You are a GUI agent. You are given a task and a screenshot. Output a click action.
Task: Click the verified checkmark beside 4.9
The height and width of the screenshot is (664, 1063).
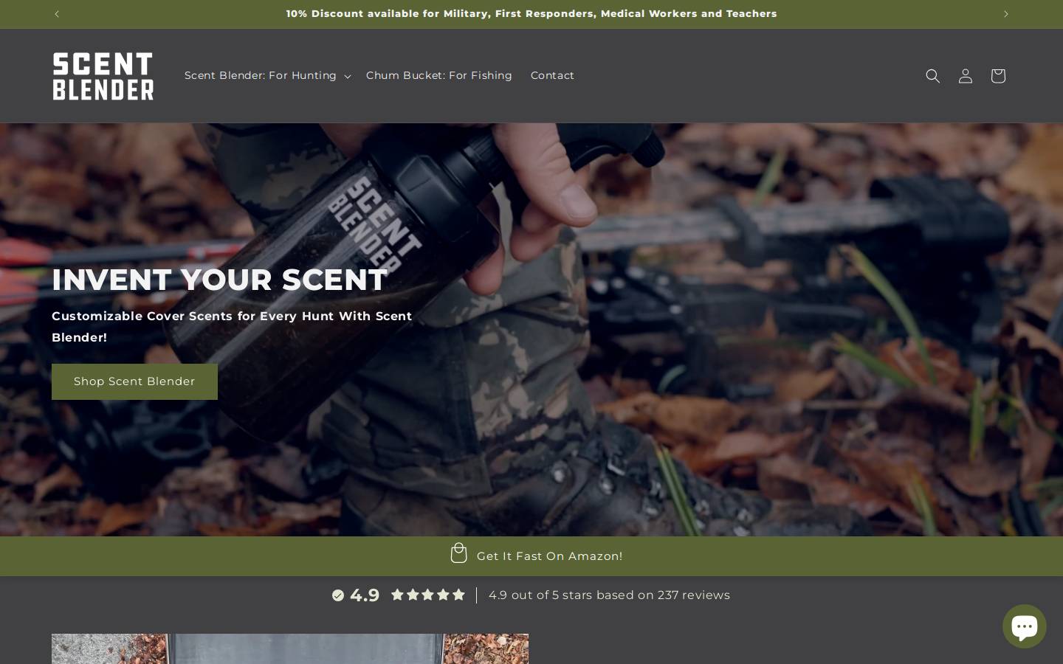click(338, 595)
